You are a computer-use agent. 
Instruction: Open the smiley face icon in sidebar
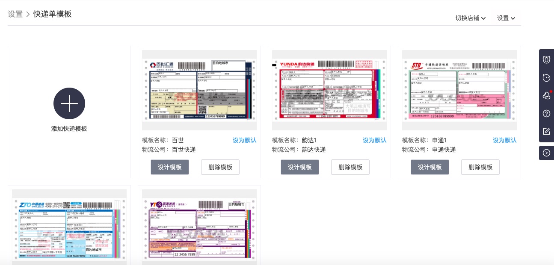click(546, 78)
